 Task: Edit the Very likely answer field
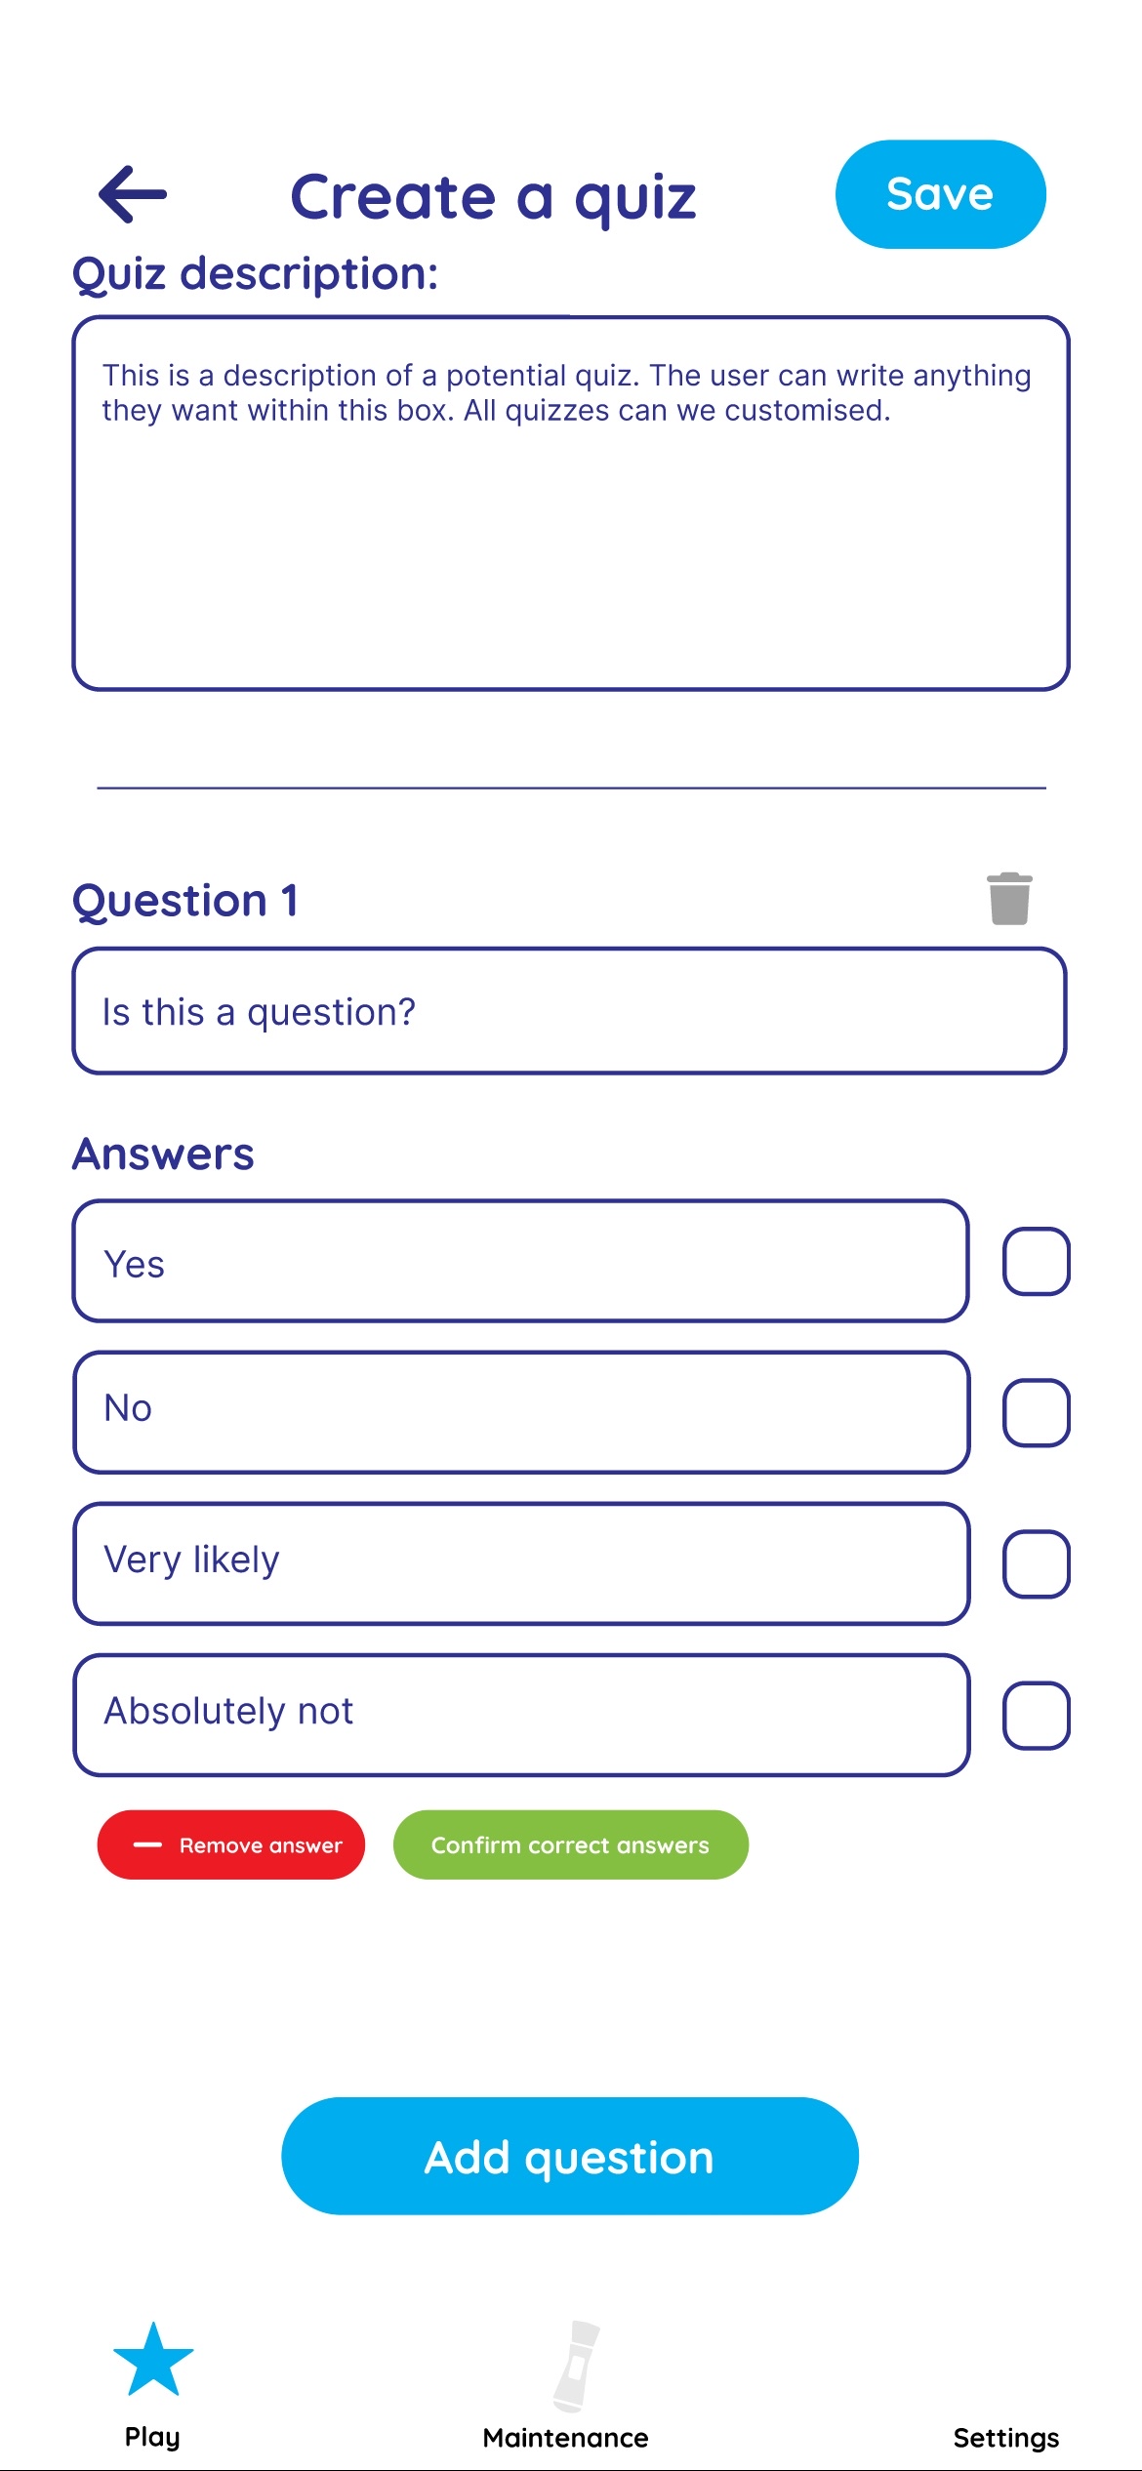[x=521, y=1563]
